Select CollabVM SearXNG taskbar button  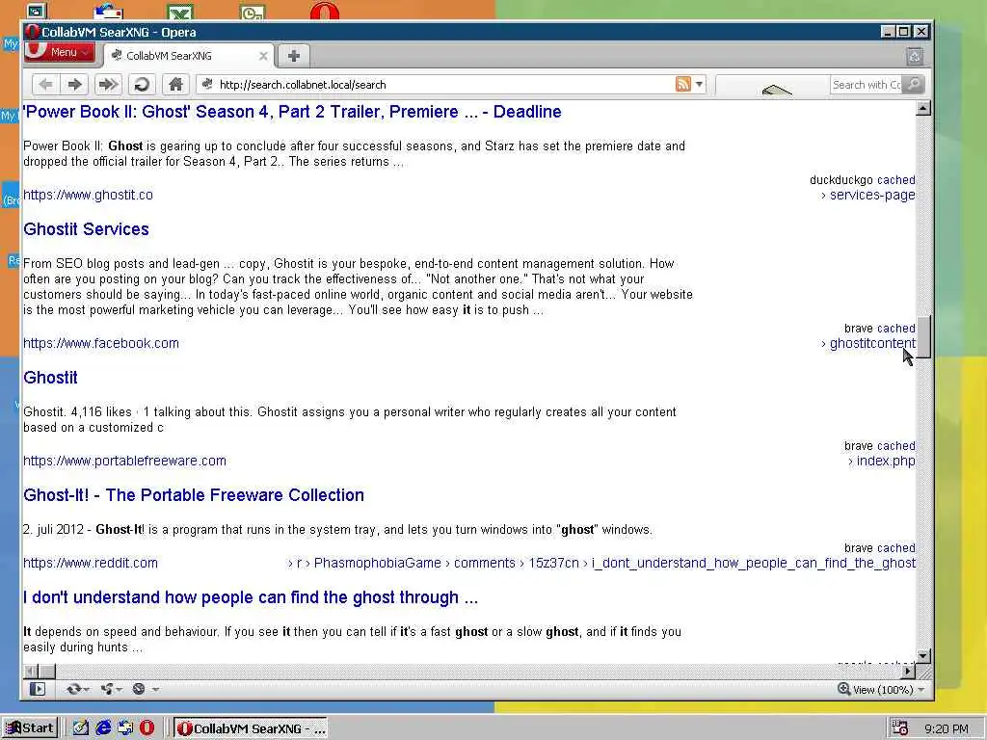[x=251, y=728]
